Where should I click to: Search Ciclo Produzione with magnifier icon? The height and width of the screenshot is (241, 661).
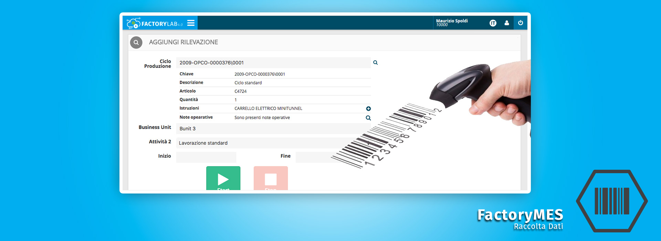pyautogui.click(x=376, y=63)
